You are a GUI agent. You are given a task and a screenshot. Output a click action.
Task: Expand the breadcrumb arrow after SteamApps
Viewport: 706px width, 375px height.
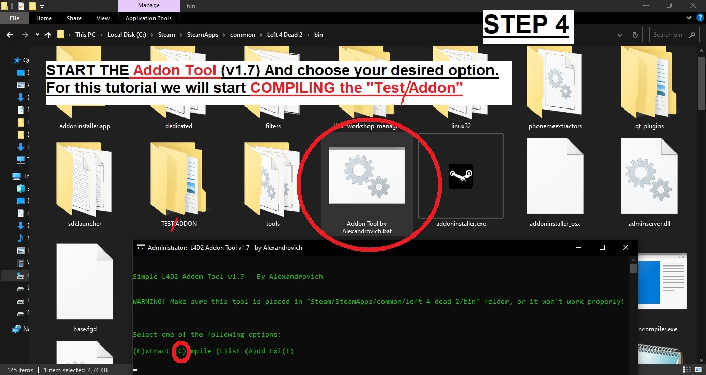tap(223, 34)
